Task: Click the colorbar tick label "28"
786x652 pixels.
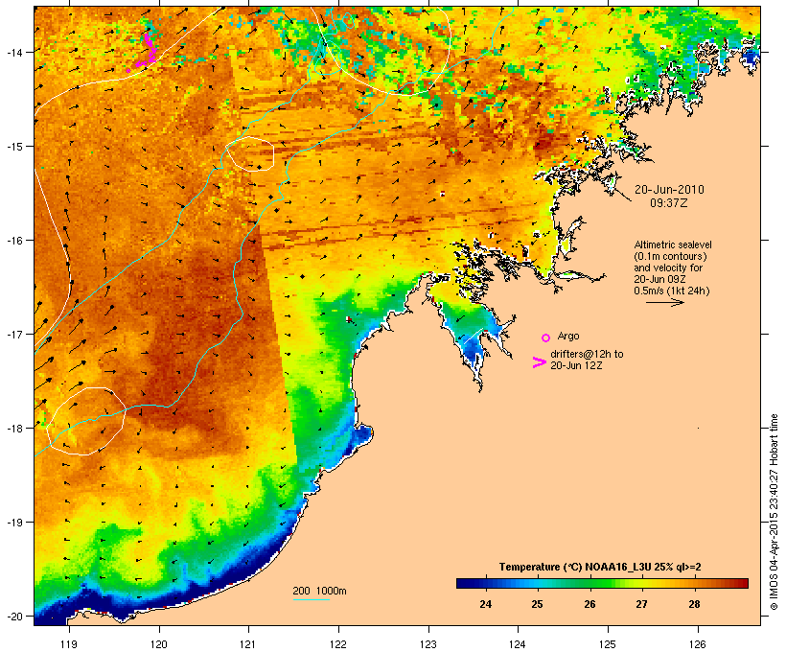Action: (x=694, y=604)
